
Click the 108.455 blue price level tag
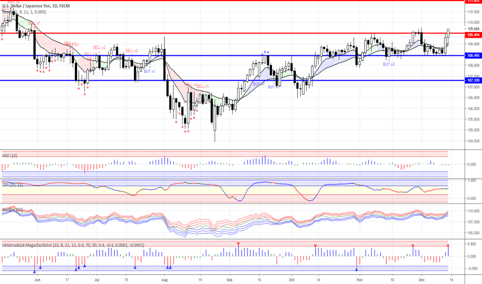pos(473,55)
